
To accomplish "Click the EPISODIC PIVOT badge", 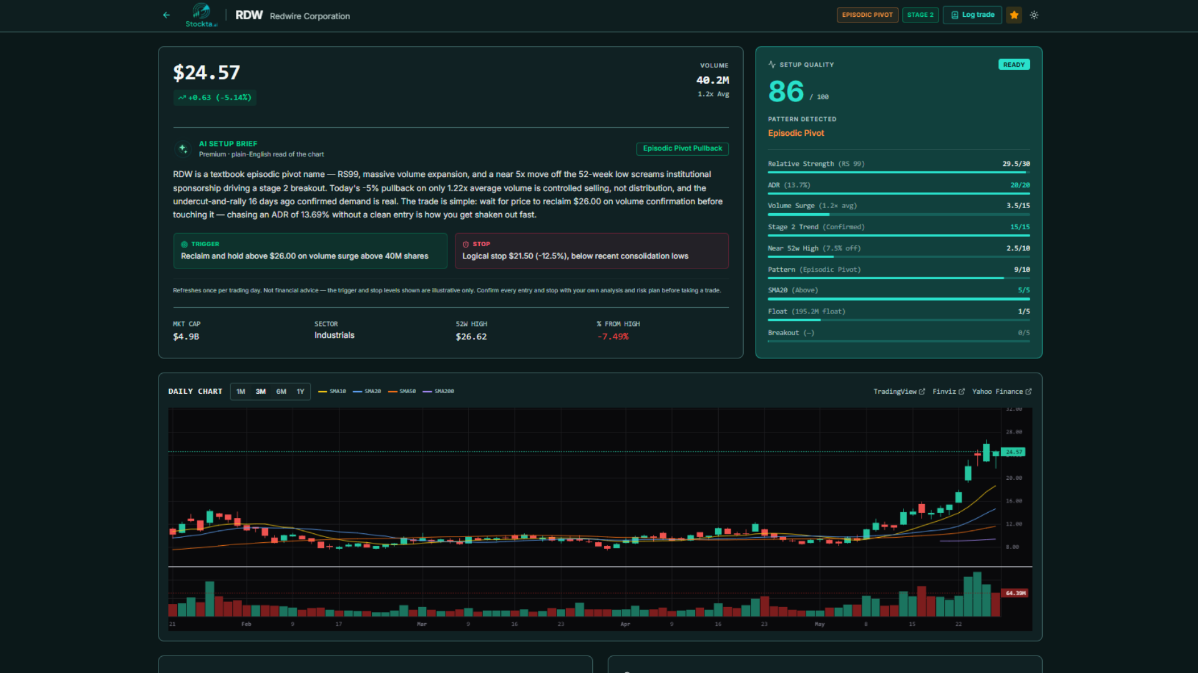I will 867,15.
